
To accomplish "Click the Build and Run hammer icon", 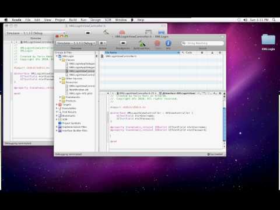I will point(142,43).
